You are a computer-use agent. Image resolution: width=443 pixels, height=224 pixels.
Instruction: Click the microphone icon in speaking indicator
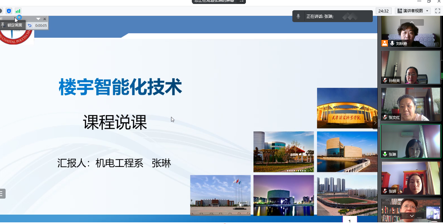tap(298, 16)
